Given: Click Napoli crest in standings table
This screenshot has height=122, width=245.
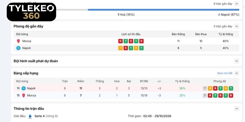Looking at the screenshot, I should (x=24, y=88).
